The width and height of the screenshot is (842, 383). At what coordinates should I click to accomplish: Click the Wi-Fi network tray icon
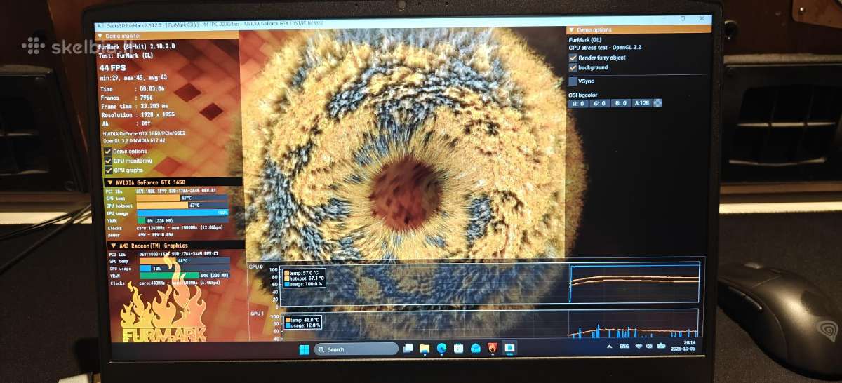click(x=639, y=347)
